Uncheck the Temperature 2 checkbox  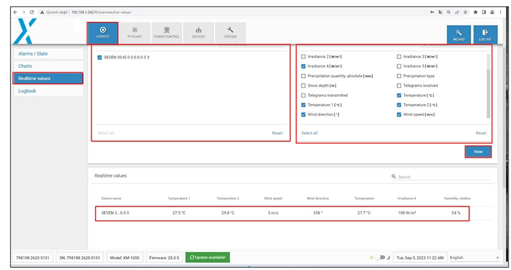(399, 105)
